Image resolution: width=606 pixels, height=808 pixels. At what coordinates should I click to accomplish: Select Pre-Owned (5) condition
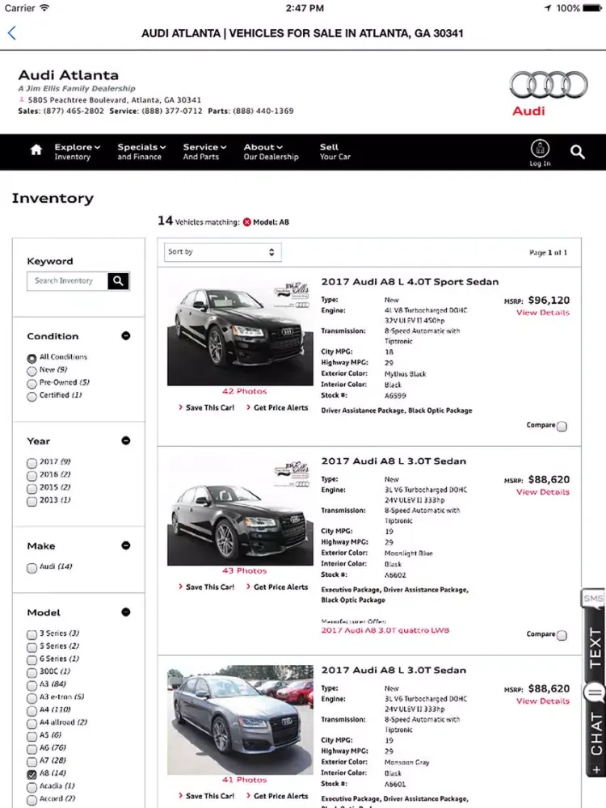(x=32, y=384)
